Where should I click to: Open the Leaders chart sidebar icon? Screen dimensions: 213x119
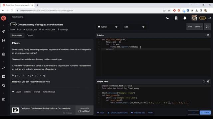(4, 68)
